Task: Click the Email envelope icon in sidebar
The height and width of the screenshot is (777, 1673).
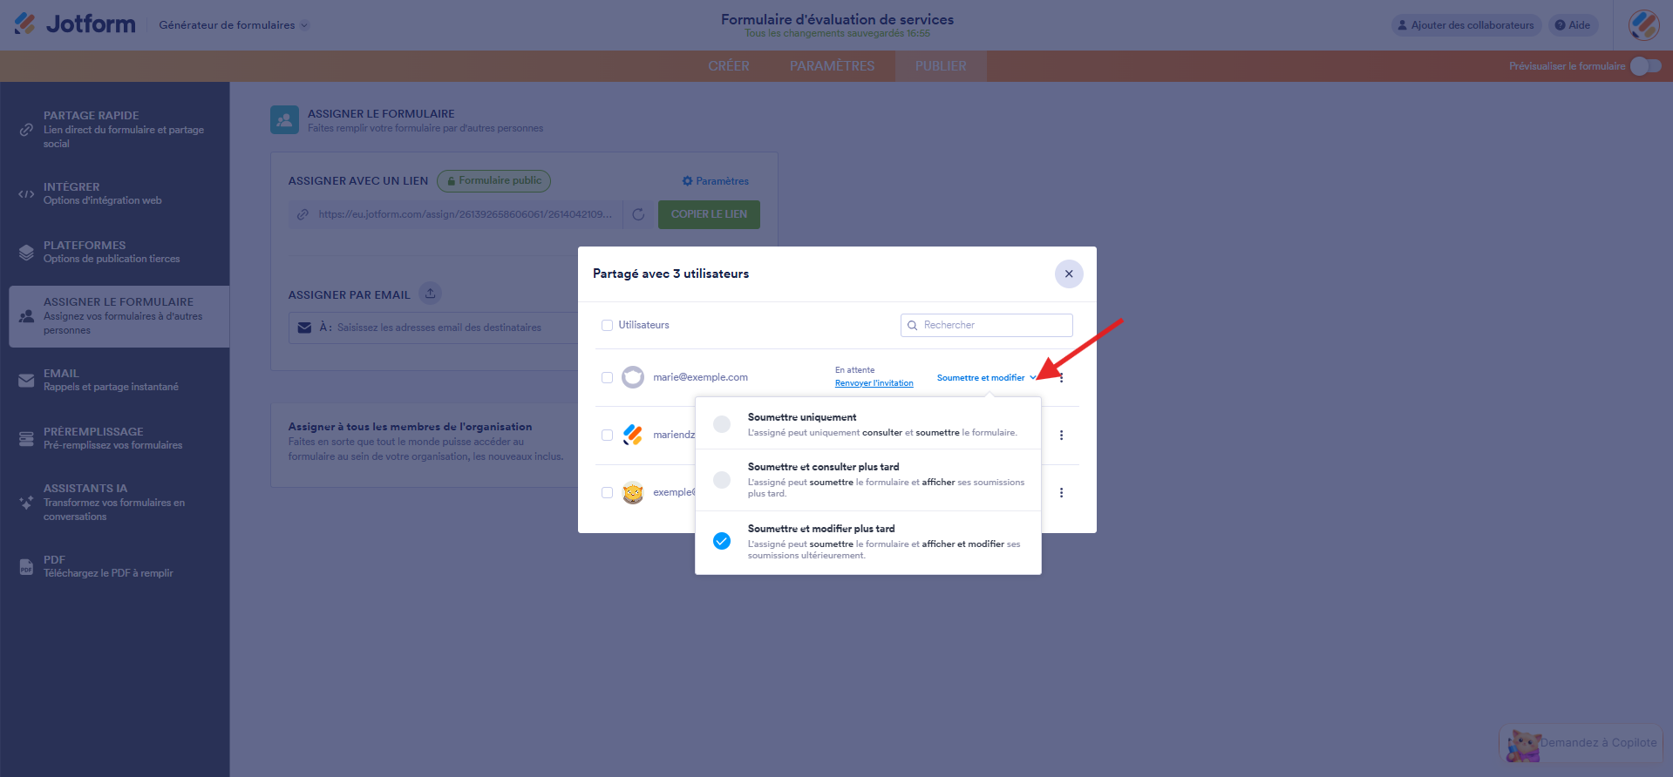Action: tap(26, 381)
